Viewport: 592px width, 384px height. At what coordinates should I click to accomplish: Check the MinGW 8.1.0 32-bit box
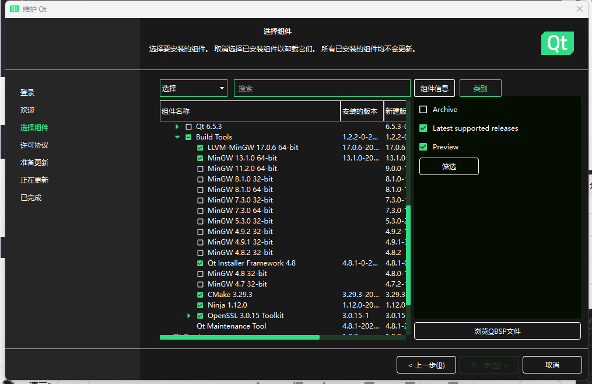(200, 179)
